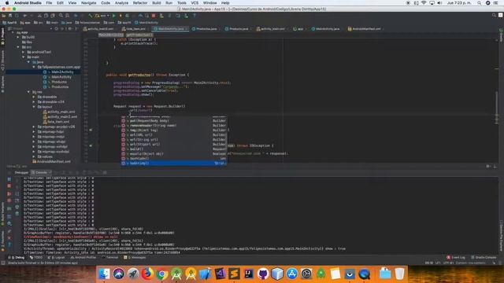Open Finder from the Dock
This screenshot has width=504, height=283.
(x=104, y=274)
